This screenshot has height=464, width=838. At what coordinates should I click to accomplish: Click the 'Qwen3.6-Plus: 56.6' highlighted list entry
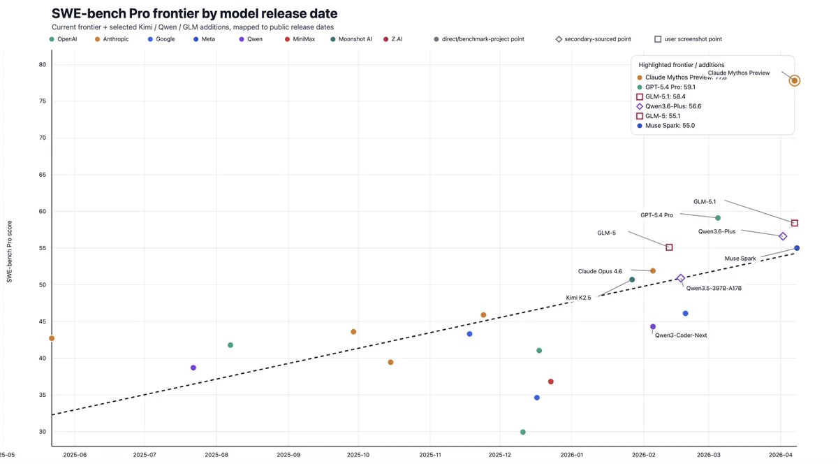(x=668, y=106)
